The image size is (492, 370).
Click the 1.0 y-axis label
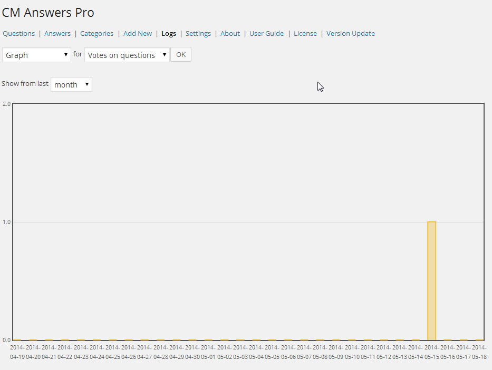click(x=6, y=222)
